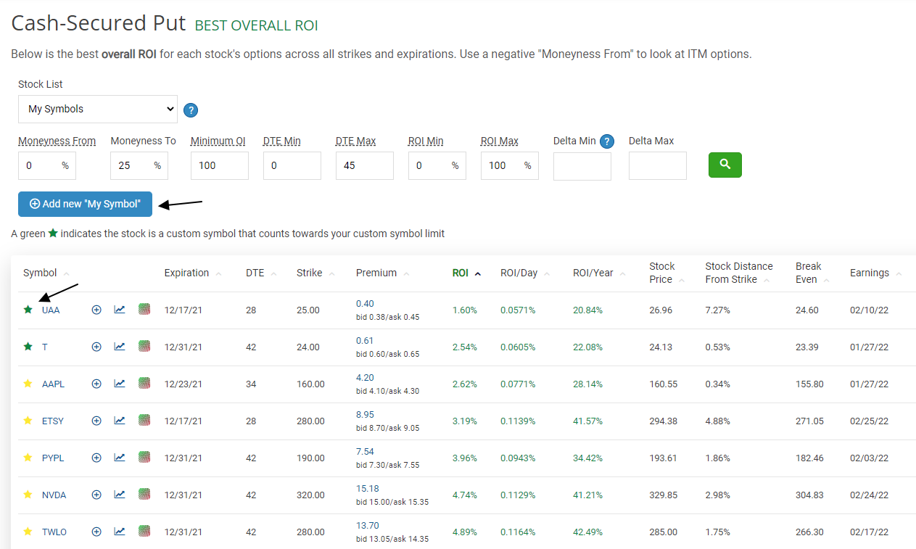The height and width of the screenshot is (549, 916).
Task: Click the empty Delta Max input field
Action: pyautogui.click(x=658, y=165)
